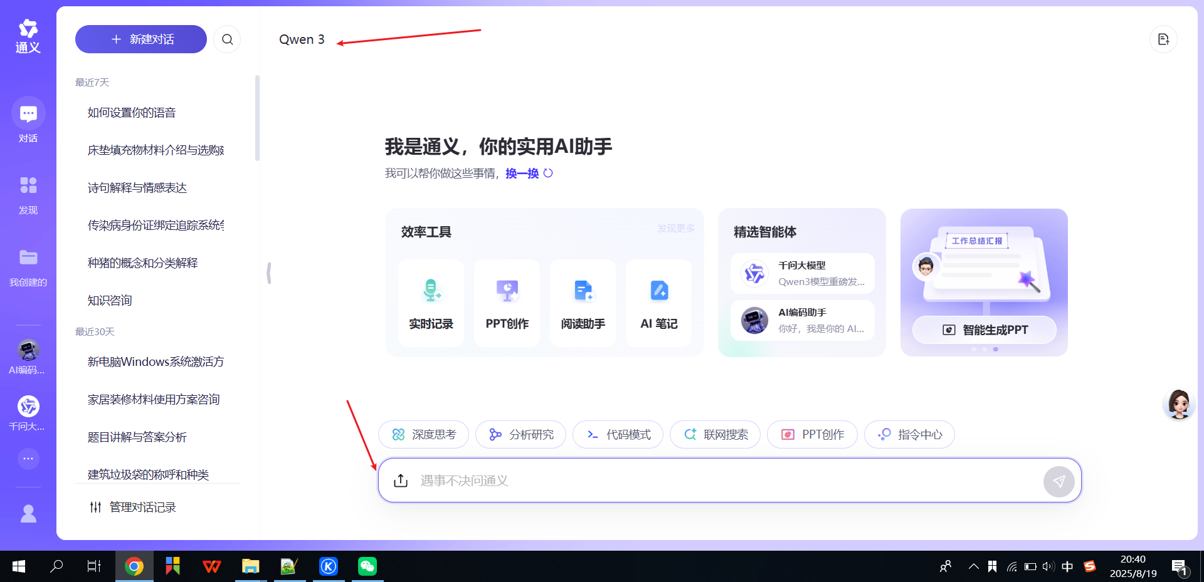The image size is (1204, 582).
Task: Expand hidden system tray icons
Action: click(x=973, y=567)
